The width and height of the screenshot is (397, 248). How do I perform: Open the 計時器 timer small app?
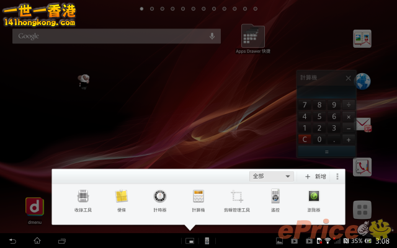pyautogui.click(x=160, y=200)
